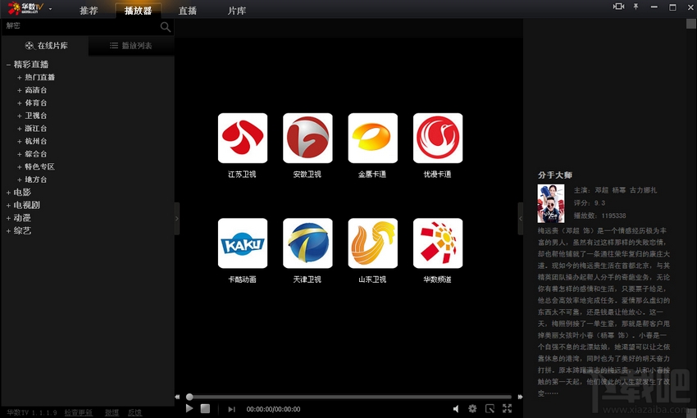The image size is (697, 418).
Task: Click the playback progress slider handle
Action: (189, 398)
